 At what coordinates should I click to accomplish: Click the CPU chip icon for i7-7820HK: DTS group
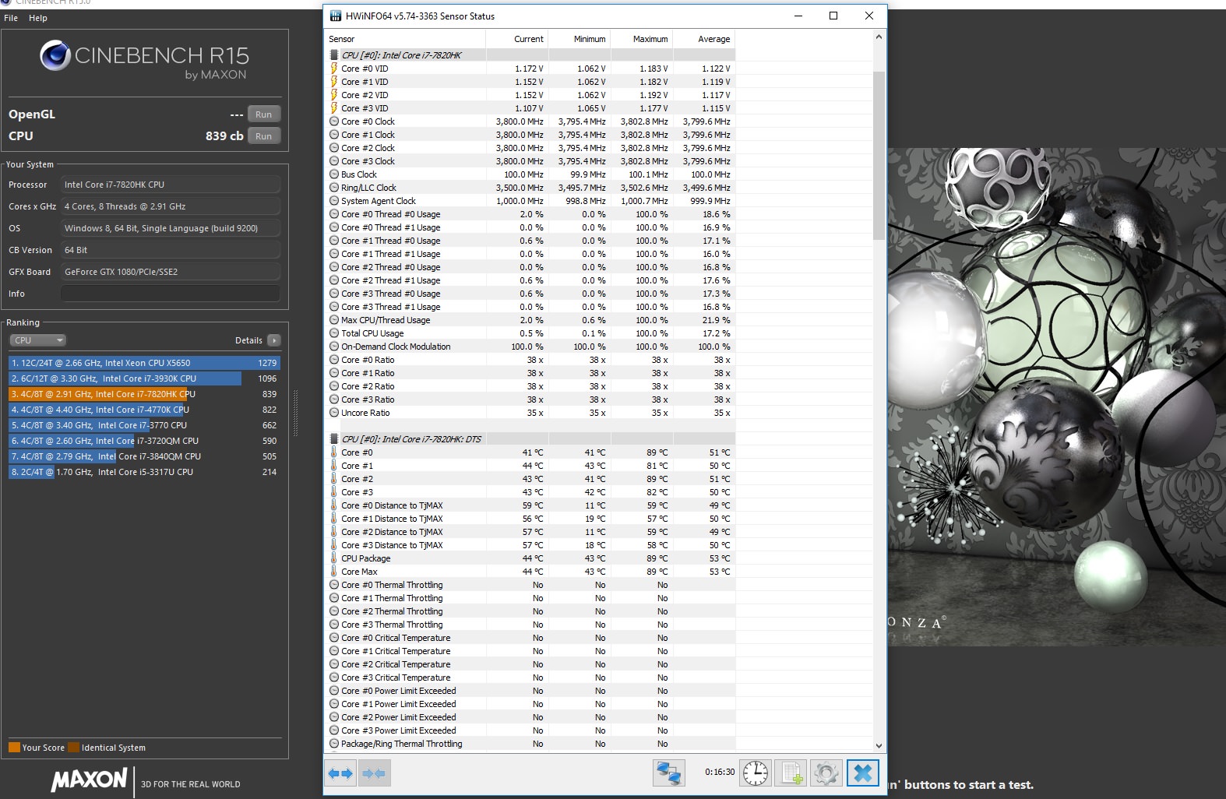(334, 439)
